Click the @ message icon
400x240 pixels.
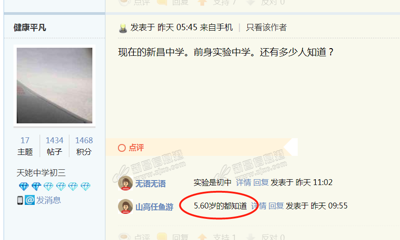pos(30,200)
